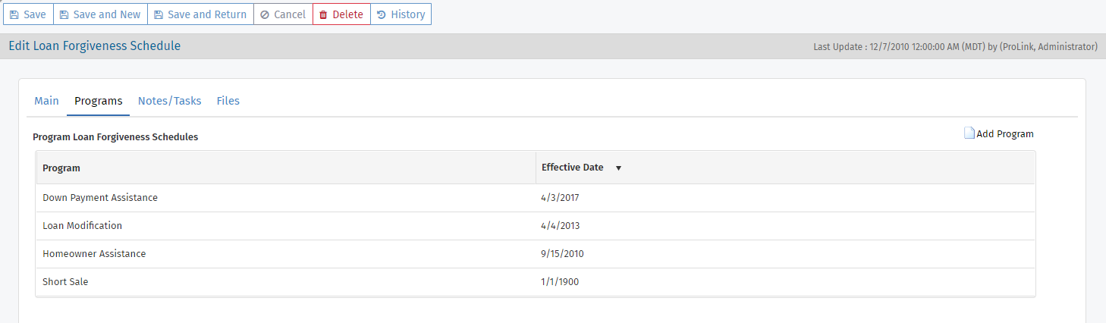The width and height of the screenshot is (1106, 323).
Task: Open the Down Payment Assistance row
Action: click(536, 198)
